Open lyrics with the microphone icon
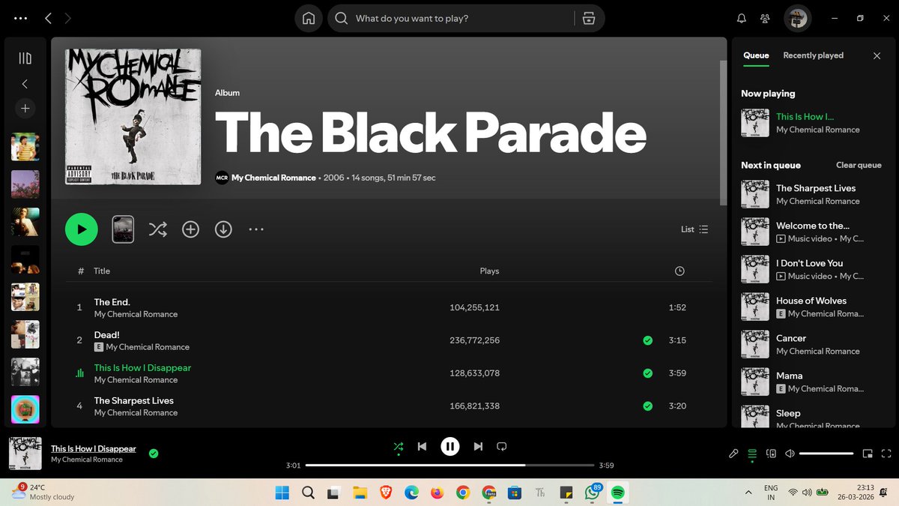899x506 pixels. (x=733, y=454)
